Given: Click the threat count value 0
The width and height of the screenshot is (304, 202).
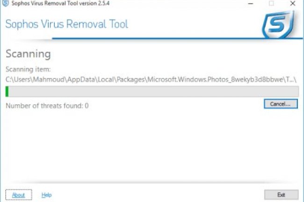Looking at the screenshot, I should (x=87, y=106).
